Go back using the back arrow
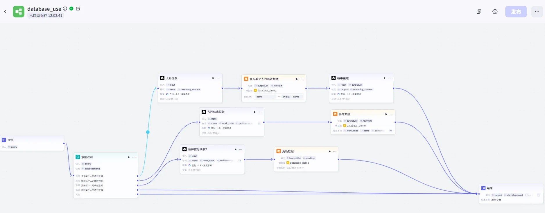 pyautogui.click(x=5, y=12)
